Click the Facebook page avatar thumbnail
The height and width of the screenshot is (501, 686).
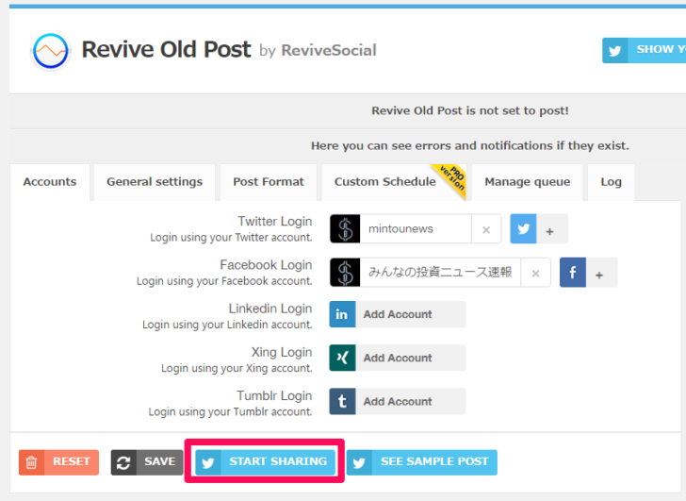[x=345, y=273]
